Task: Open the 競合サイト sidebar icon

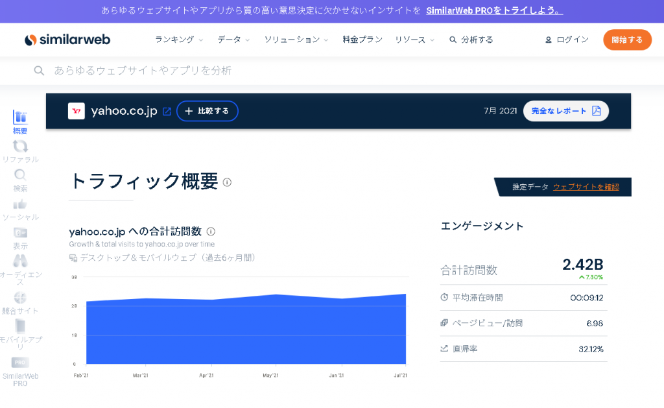Action: point(20,298)
